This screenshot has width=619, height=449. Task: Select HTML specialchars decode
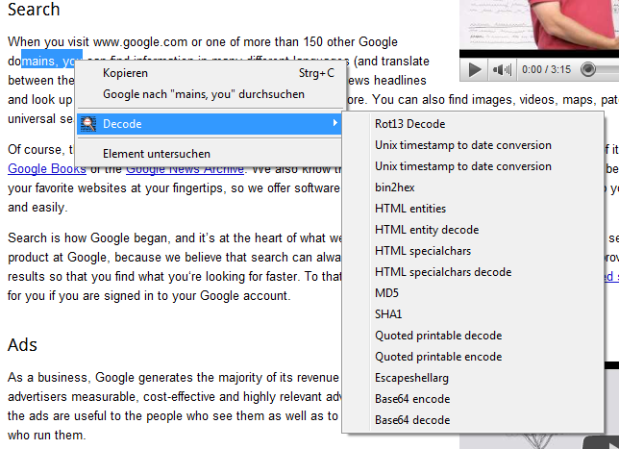[473, 272]
